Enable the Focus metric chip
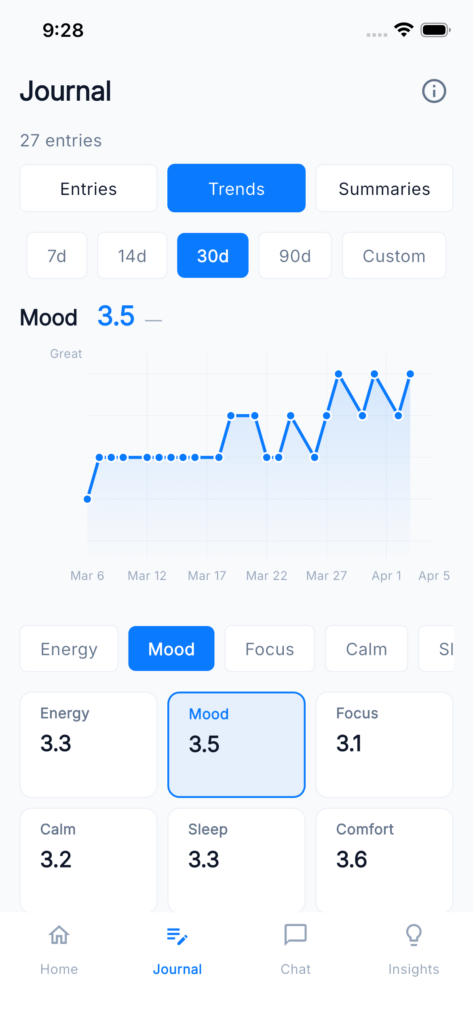The image size is (473, 1024). tap(269, 648)
